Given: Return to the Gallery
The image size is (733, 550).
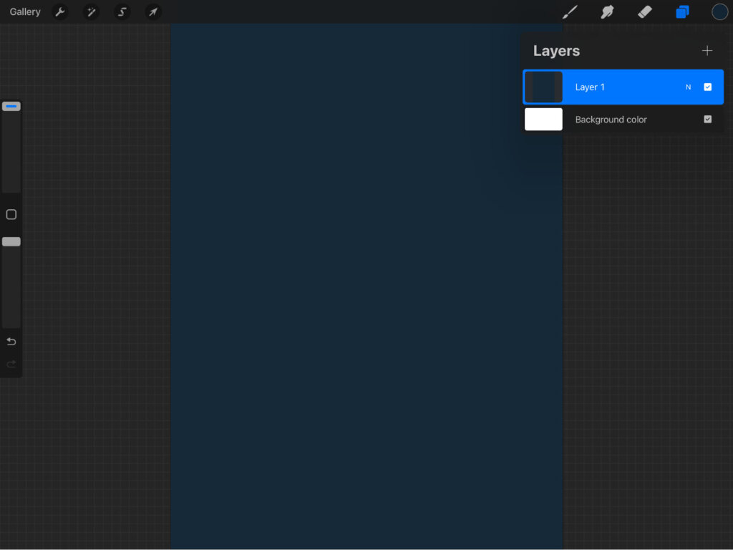Looking at the screenshot, I should [25, 12].
